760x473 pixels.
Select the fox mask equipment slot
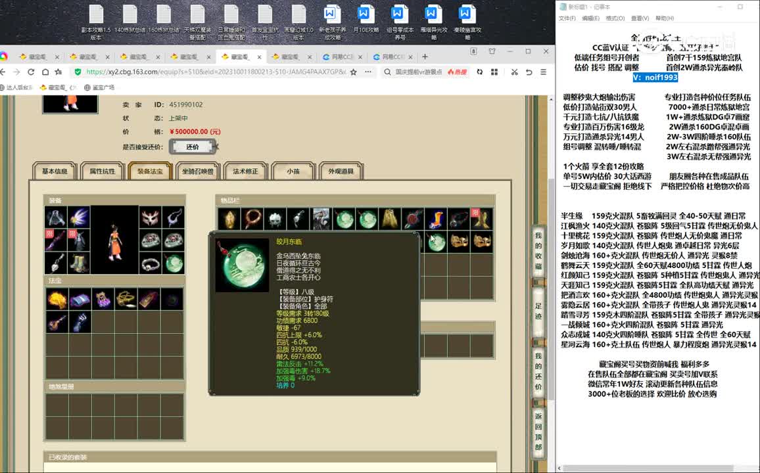coord(151,217)
